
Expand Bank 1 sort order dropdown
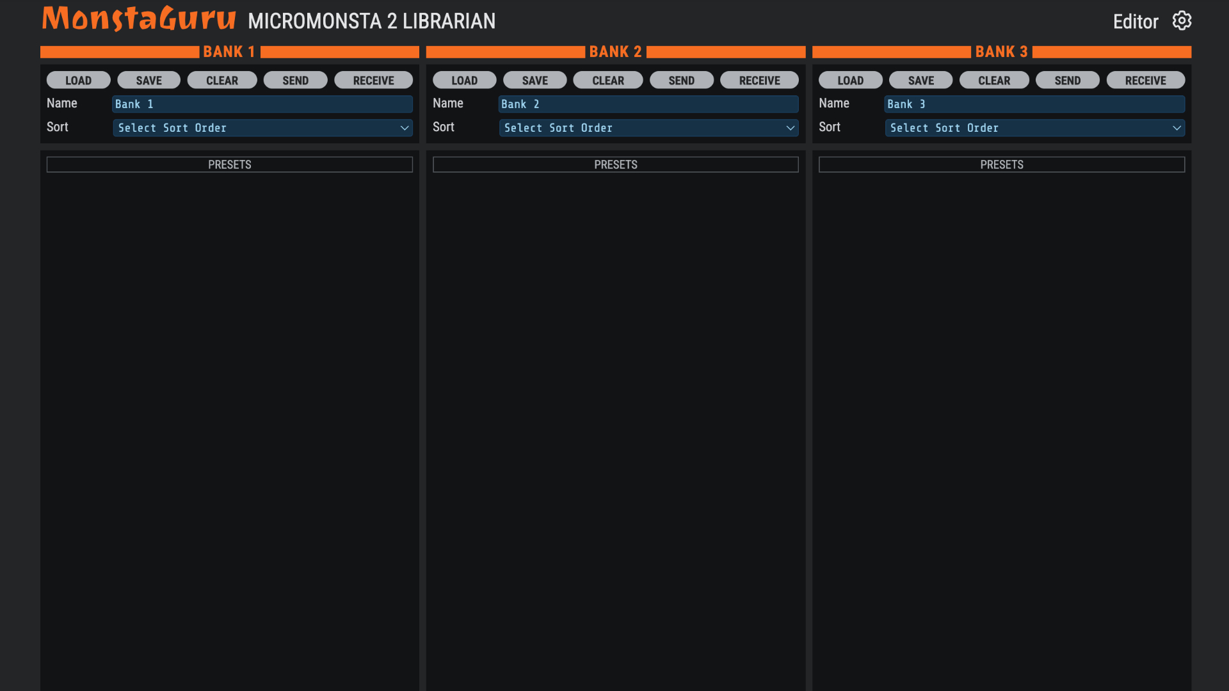coord(262,128)
